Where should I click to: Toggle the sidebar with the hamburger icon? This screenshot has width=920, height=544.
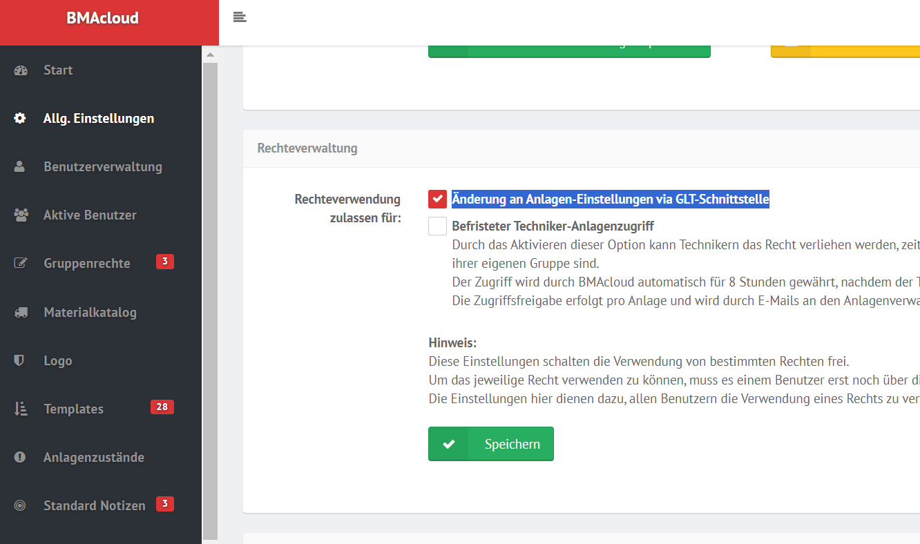click(240, 17)
